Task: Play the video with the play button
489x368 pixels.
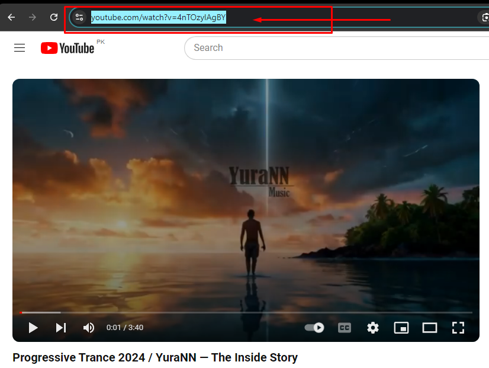Action: [x=33, y=328]
